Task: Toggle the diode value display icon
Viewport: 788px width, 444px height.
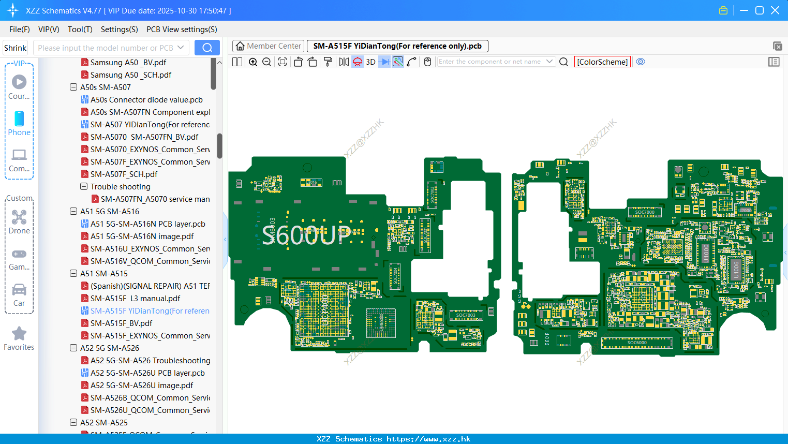Action: [384, 62]
